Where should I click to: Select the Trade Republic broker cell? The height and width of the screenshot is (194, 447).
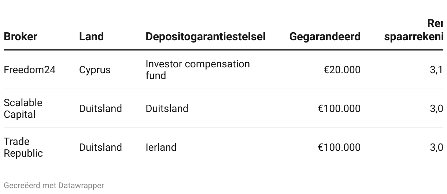pos(23,147)
